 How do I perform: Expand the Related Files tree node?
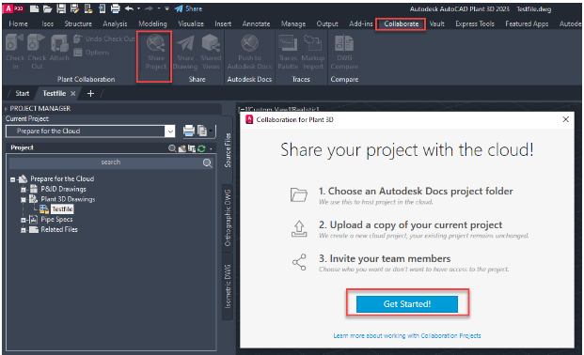(x=24, y=230)
